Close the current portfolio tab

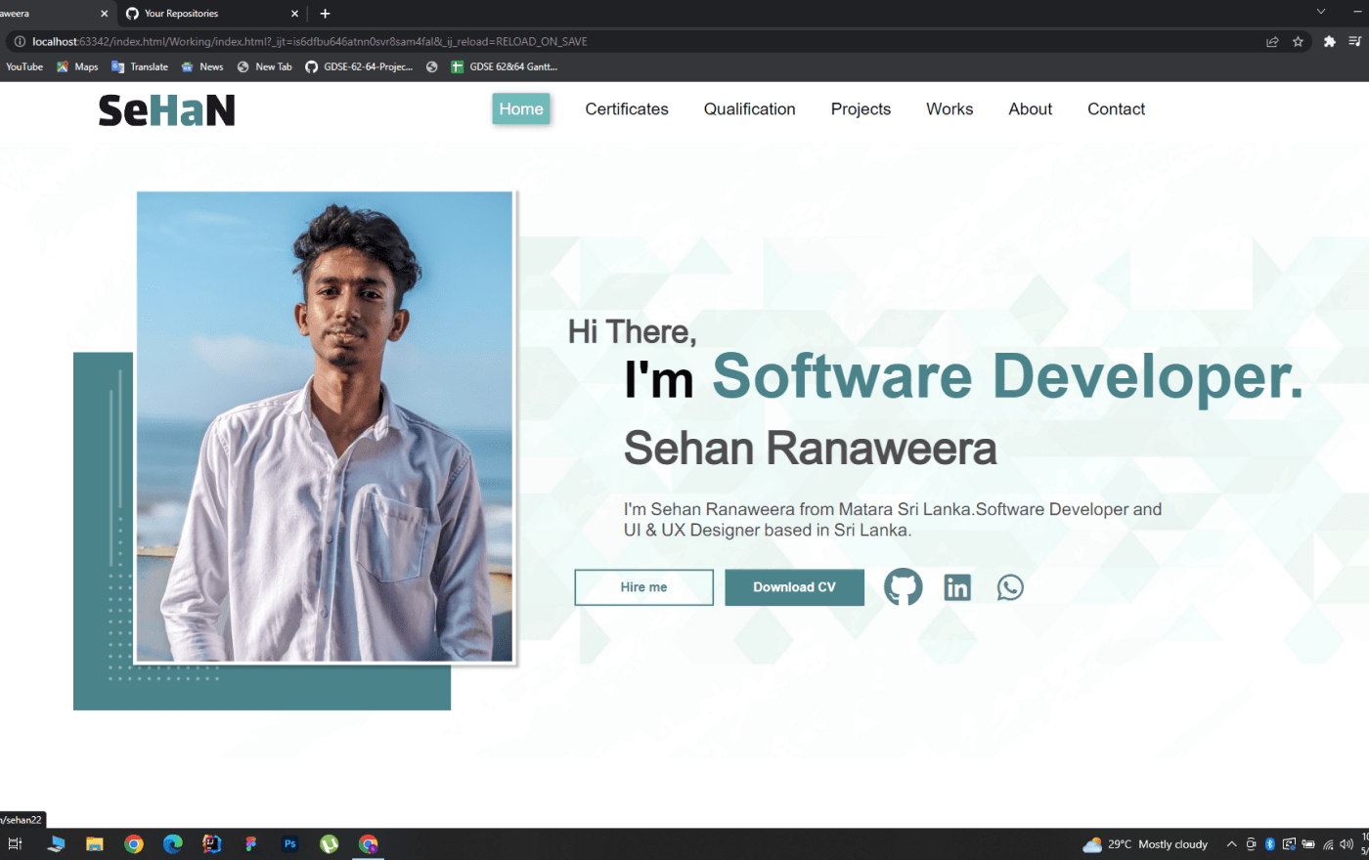point(104,14)
